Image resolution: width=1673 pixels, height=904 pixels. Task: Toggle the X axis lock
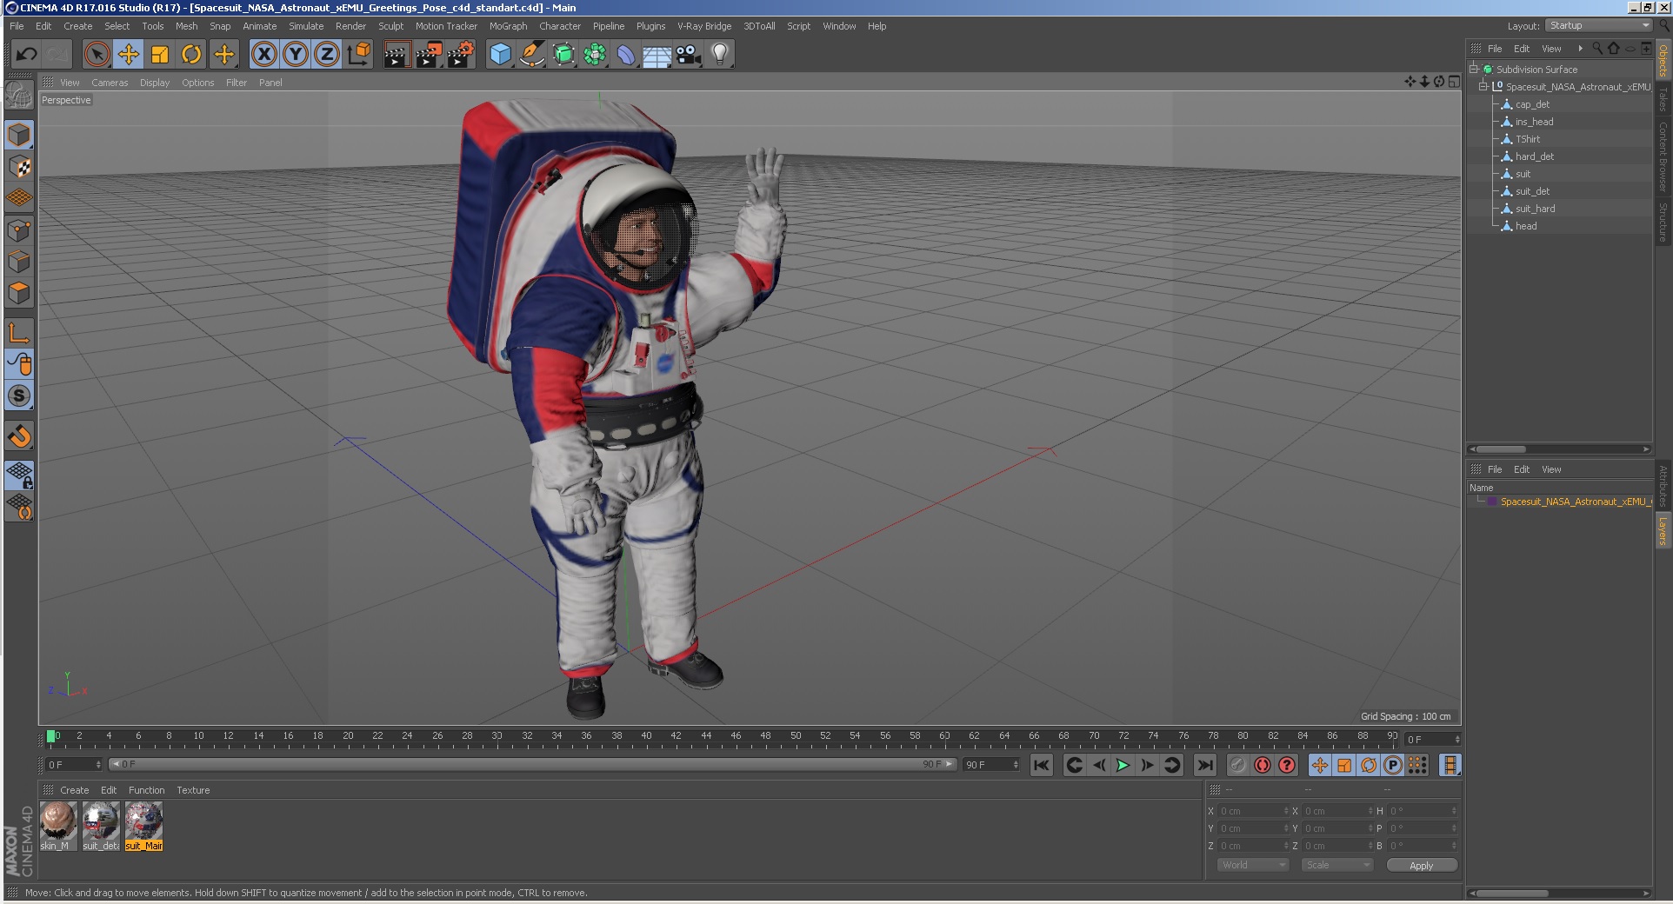[264, 55]
